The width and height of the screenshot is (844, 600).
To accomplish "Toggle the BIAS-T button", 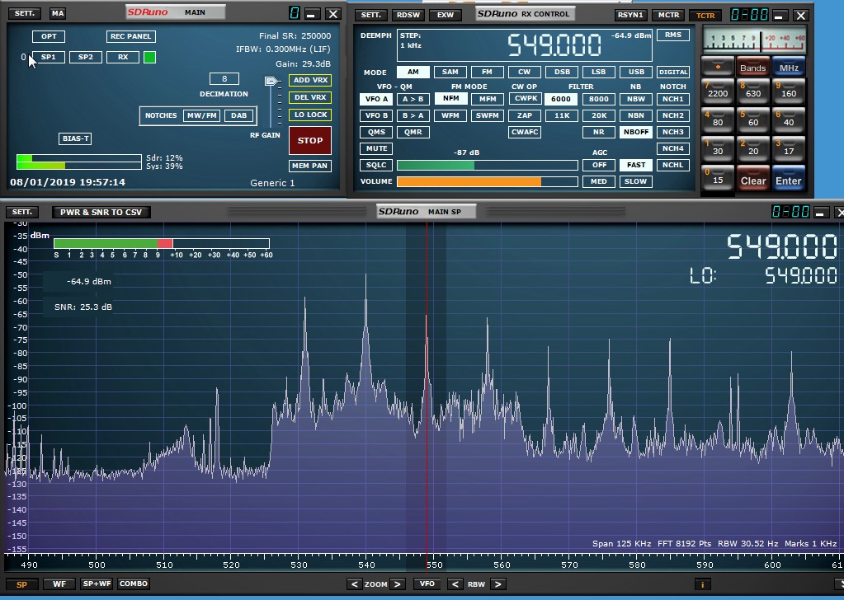I will coord(75,138).
